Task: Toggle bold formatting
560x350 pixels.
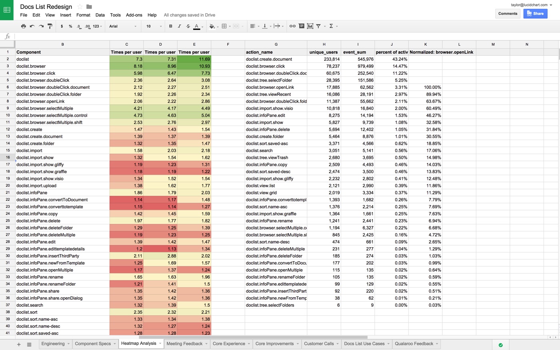Action: (170, 26)
